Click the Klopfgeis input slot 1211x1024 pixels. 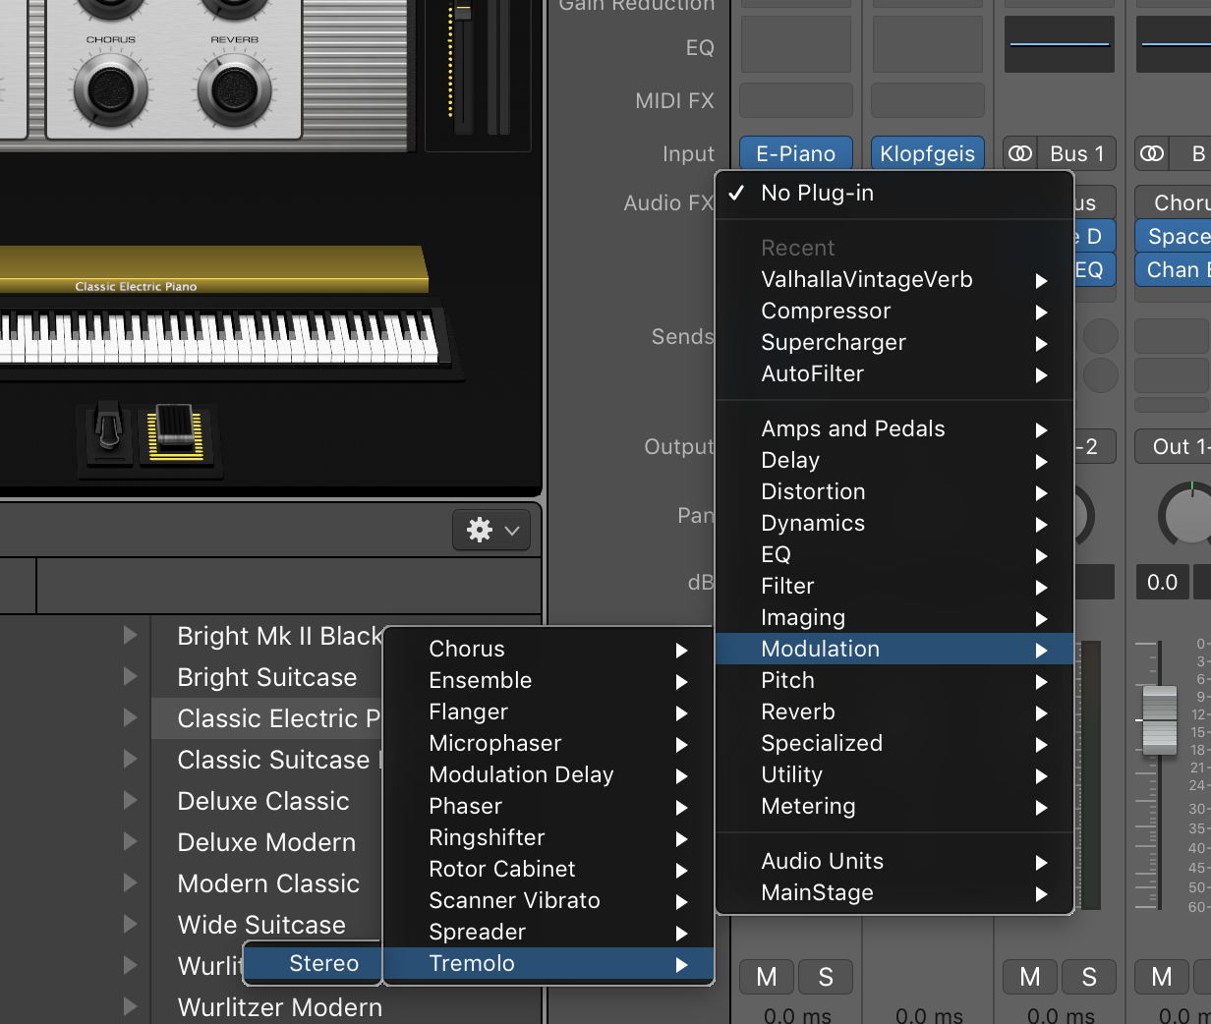click(x=928, y=153)
